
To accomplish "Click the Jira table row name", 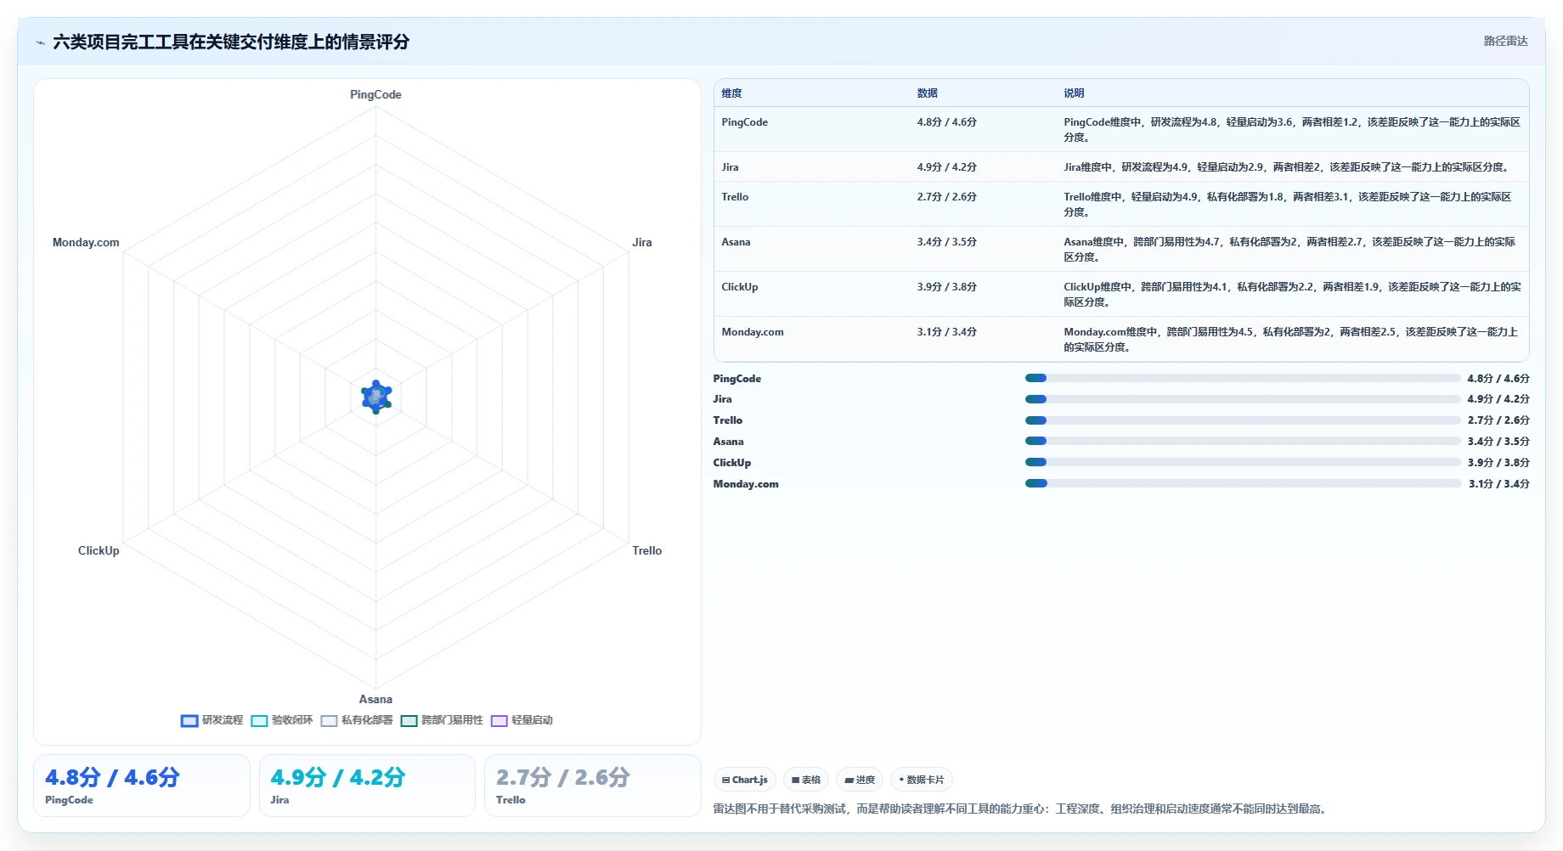I will coord(730,167).
